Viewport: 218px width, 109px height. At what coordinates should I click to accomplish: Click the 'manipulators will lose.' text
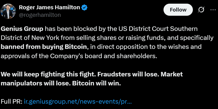[x=36, y=83]
